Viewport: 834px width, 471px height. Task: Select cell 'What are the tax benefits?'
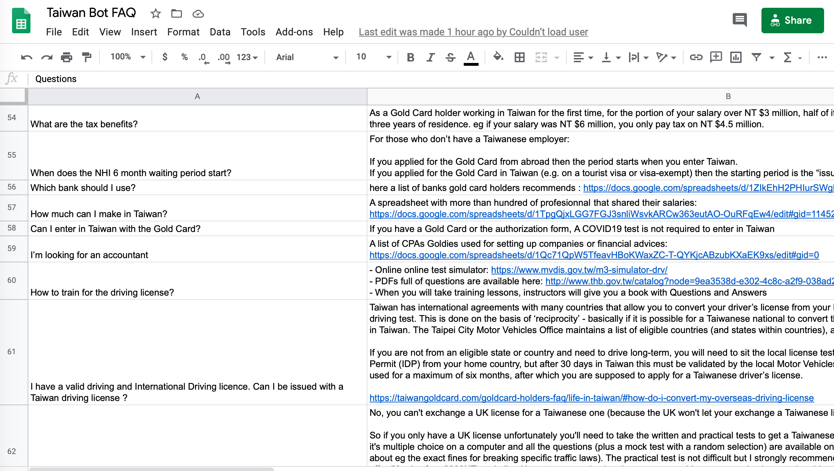[x=198, y=118]
